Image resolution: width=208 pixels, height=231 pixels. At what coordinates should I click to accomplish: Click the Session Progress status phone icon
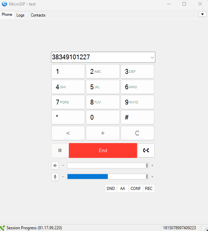[x=3, y=228]
